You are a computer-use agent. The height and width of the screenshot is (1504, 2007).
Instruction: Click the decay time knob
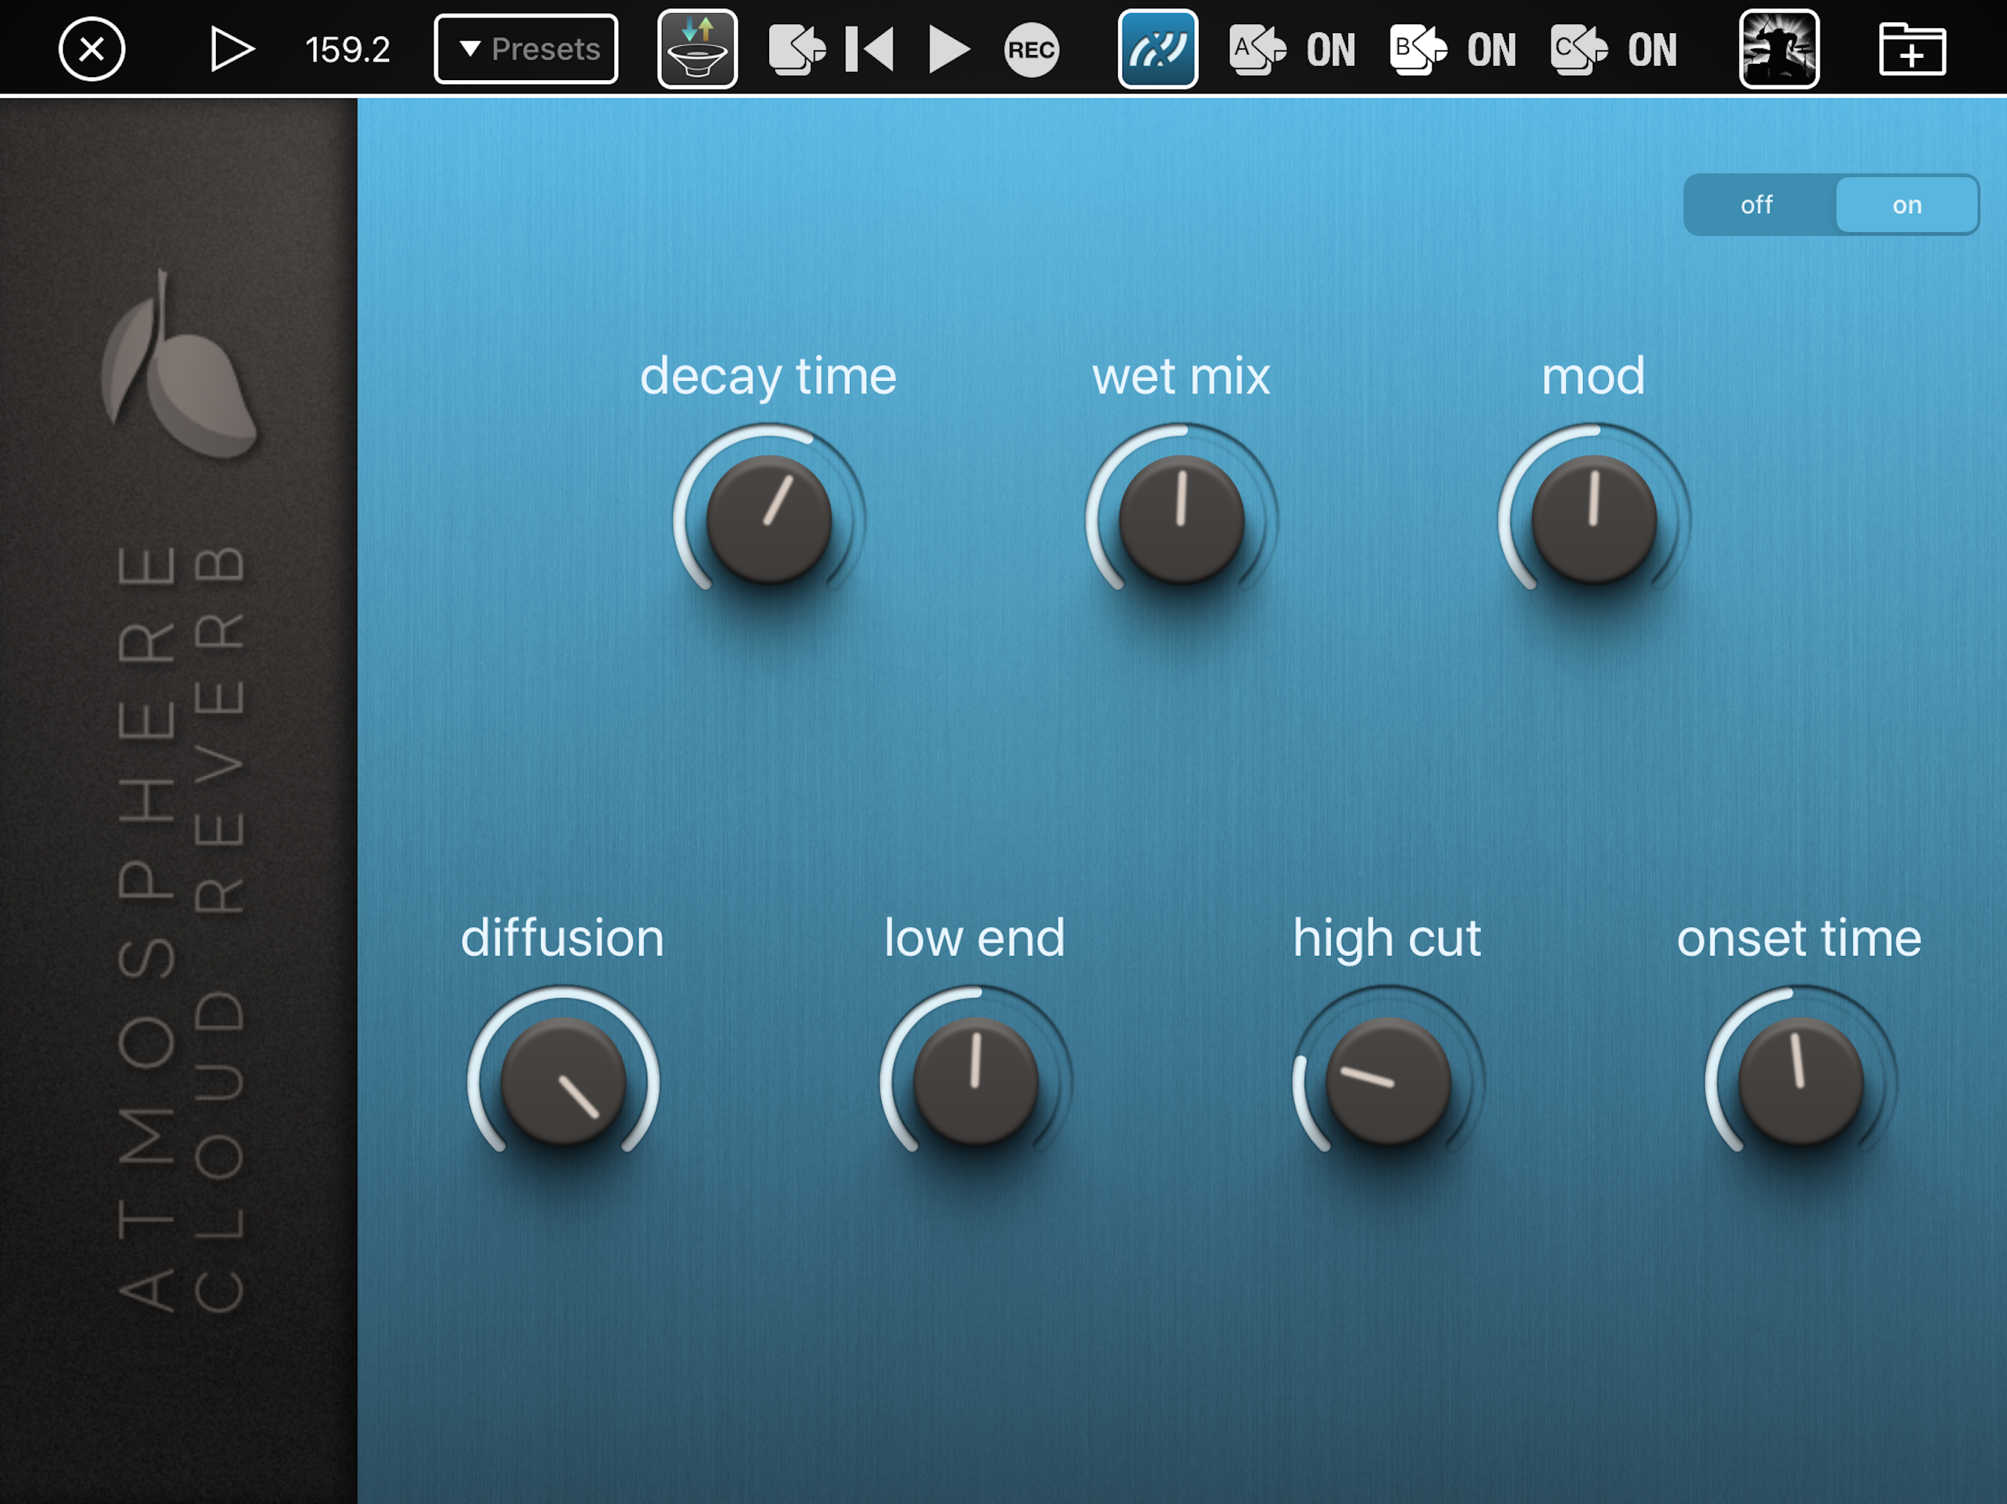tap(769, 520)
